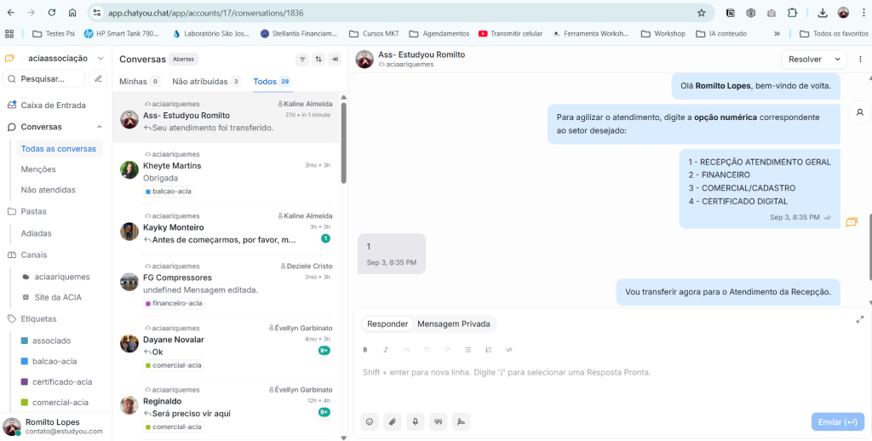Open Caixa de Entrada in the sidebar
This screenshot has width=872, height=441.
pos(53,105)
